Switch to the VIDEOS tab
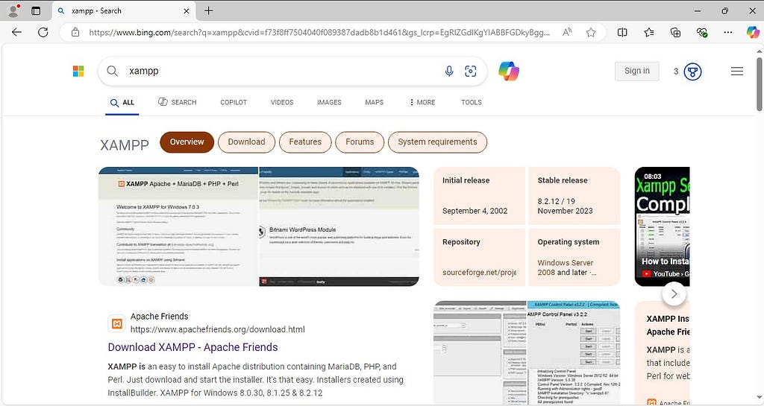764x406 pixels. tap(282, 102)
